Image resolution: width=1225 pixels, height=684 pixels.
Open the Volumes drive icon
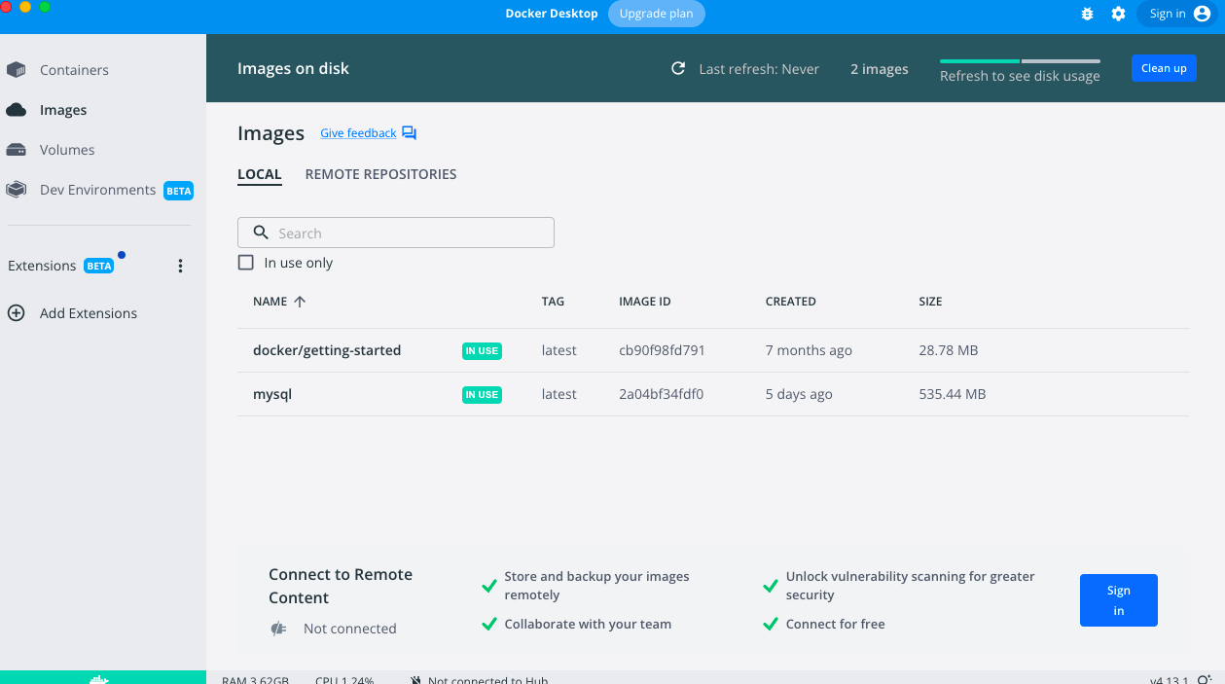tap(16, 150)
